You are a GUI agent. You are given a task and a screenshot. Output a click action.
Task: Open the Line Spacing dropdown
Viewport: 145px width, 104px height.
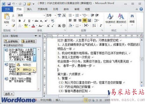tap(97, 21)
